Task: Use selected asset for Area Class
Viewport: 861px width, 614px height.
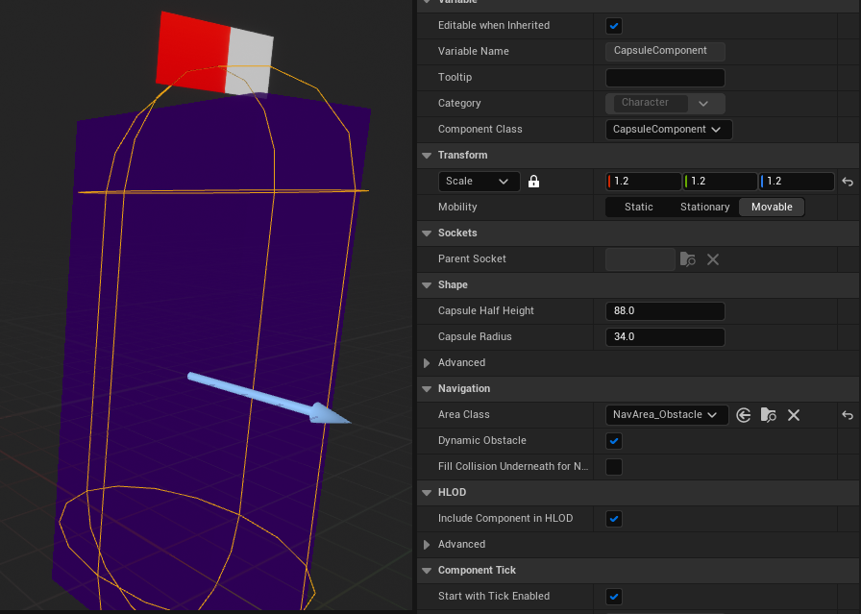Action: tap(744, 415)
